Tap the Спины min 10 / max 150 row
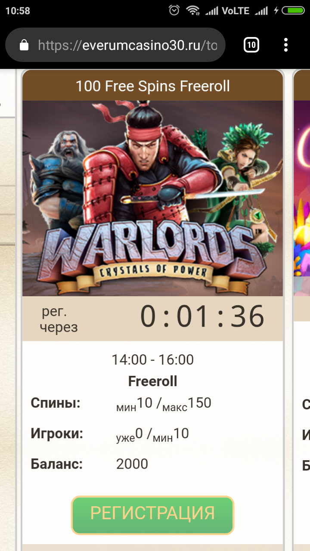310x551 pixels. (121, 404)
